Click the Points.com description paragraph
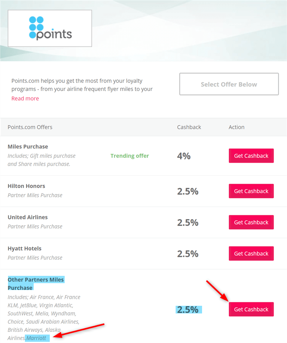The width and height of the screenshot is (287, 343). tap(82, 85)
